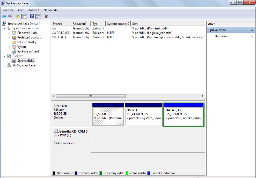Expand the Služby a aplikace node
Screen dimensions: 256x178
click(5, 66)
